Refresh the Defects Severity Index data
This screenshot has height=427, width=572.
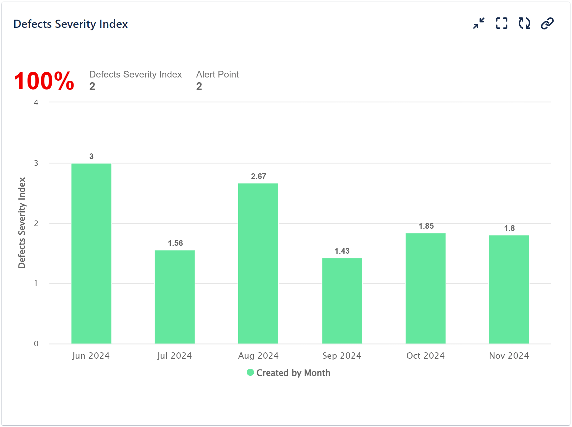click(524, 23)
